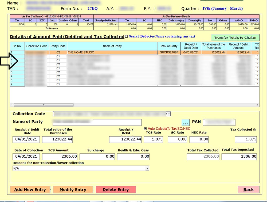Click the "..." party lookup button
The height and width of the screenshot is (202, 267).
185,122
